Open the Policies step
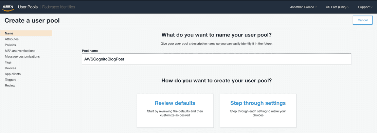Image resolution: width=377 pixels, height=133 pixels. pos(10,45)
